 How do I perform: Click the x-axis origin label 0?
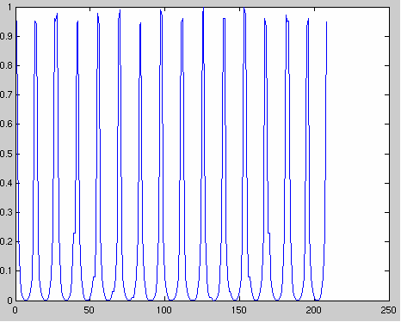coord(15,310)
